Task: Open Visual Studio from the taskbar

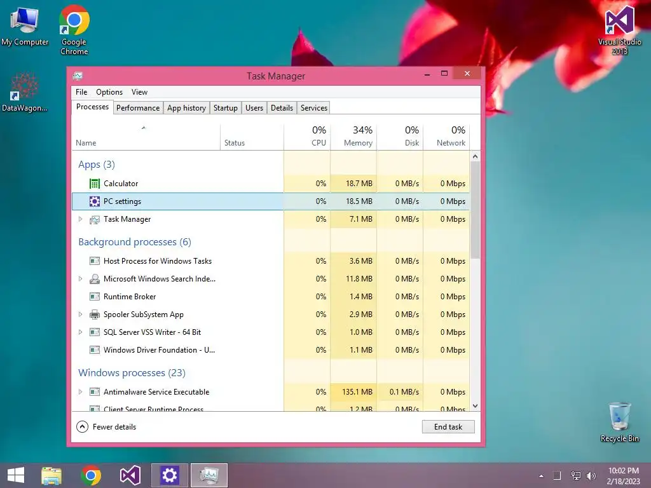Action: coord(130,475)
